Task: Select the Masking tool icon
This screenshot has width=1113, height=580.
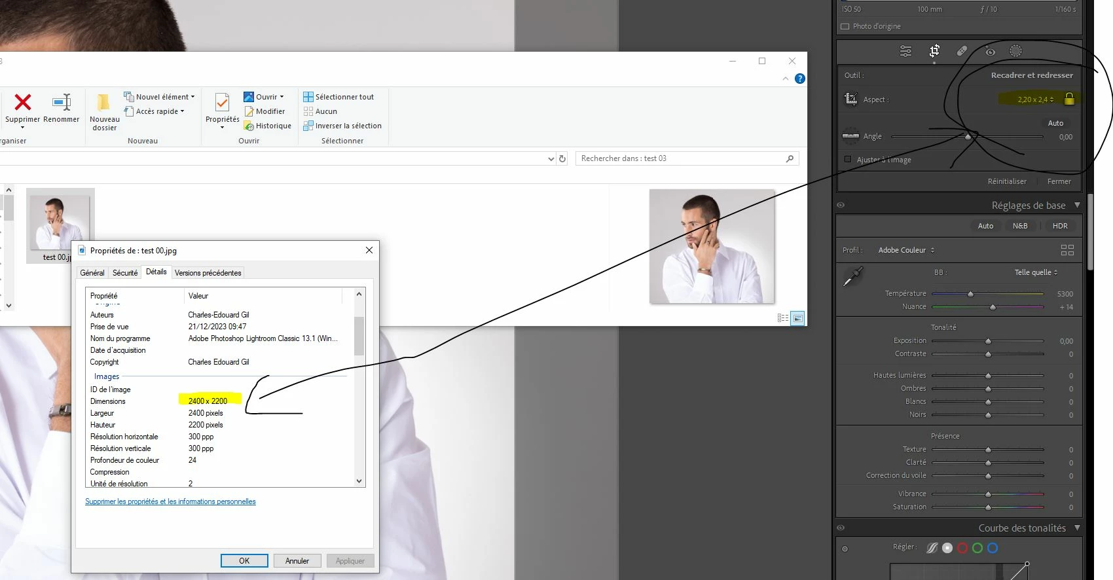Action: pos(1015,51)
